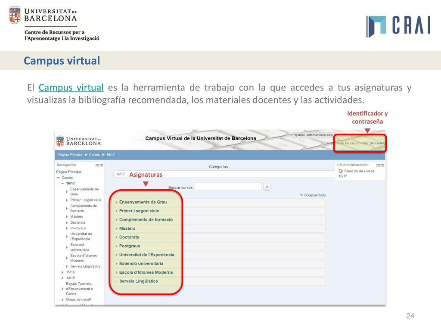The height and width of the screenshot is (331, 441).
Task: Open Postgraus in the navigation tree
Action: tap(78, 228)
